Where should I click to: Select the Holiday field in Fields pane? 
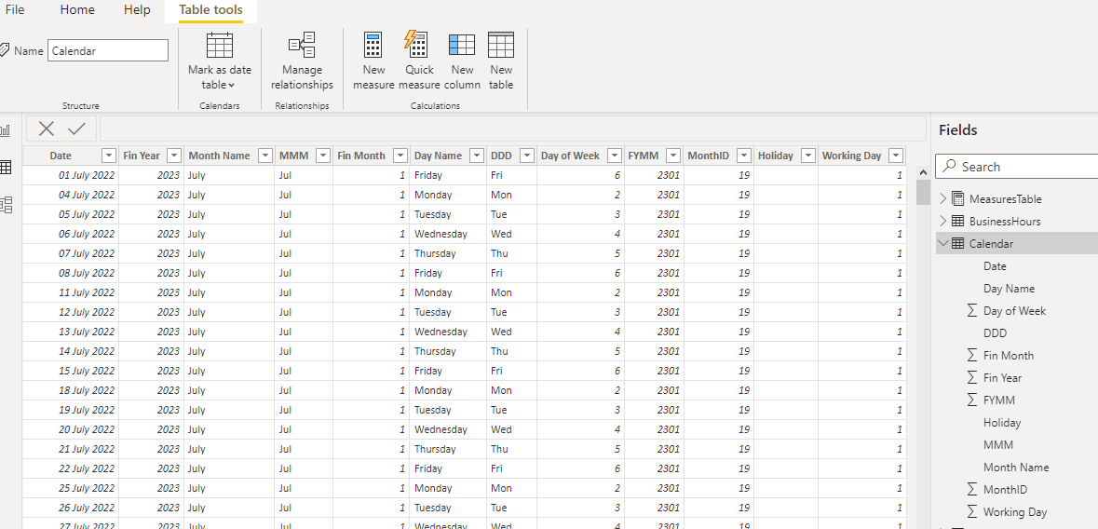[x=1002, y=423]
